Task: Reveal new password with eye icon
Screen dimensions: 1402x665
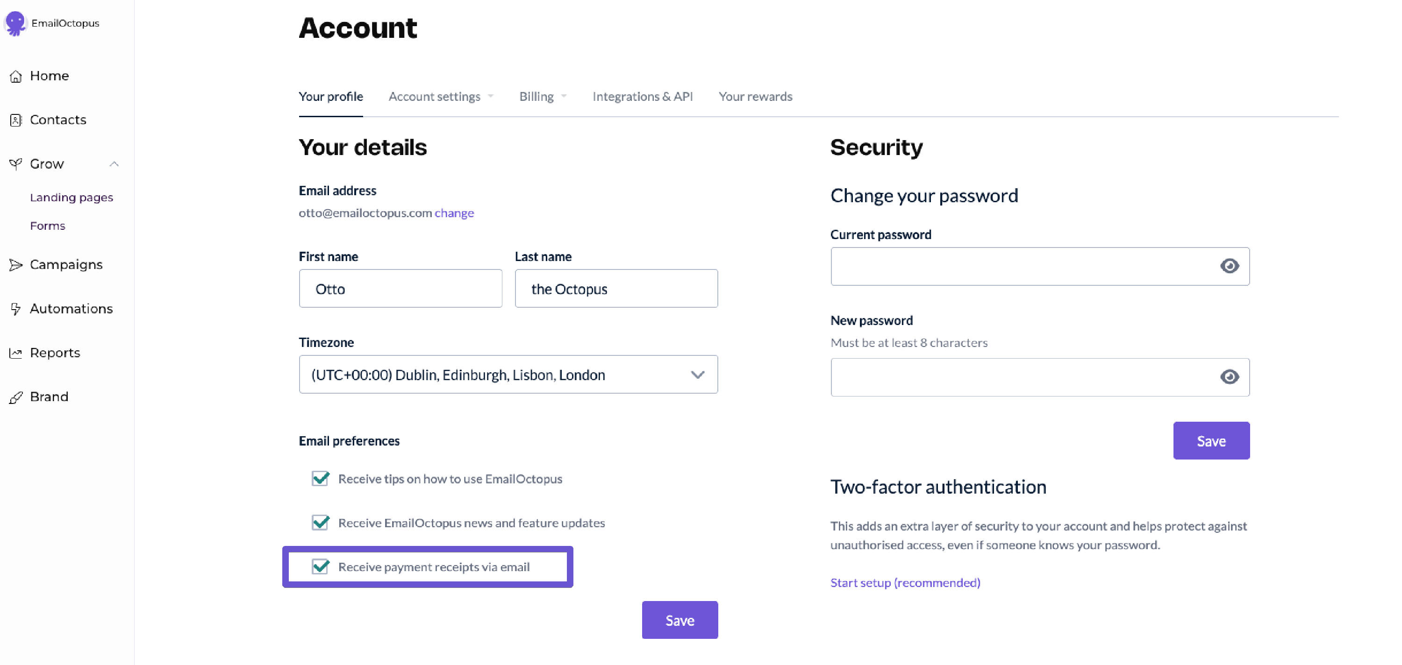Action: 1229,377
